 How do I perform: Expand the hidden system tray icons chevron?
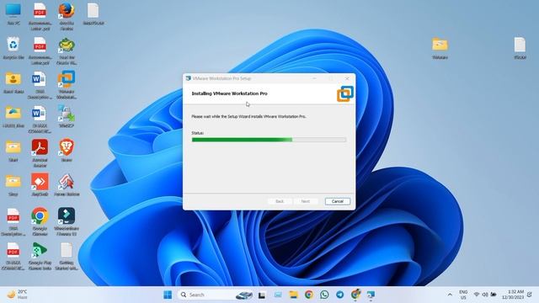click(450, 295)
